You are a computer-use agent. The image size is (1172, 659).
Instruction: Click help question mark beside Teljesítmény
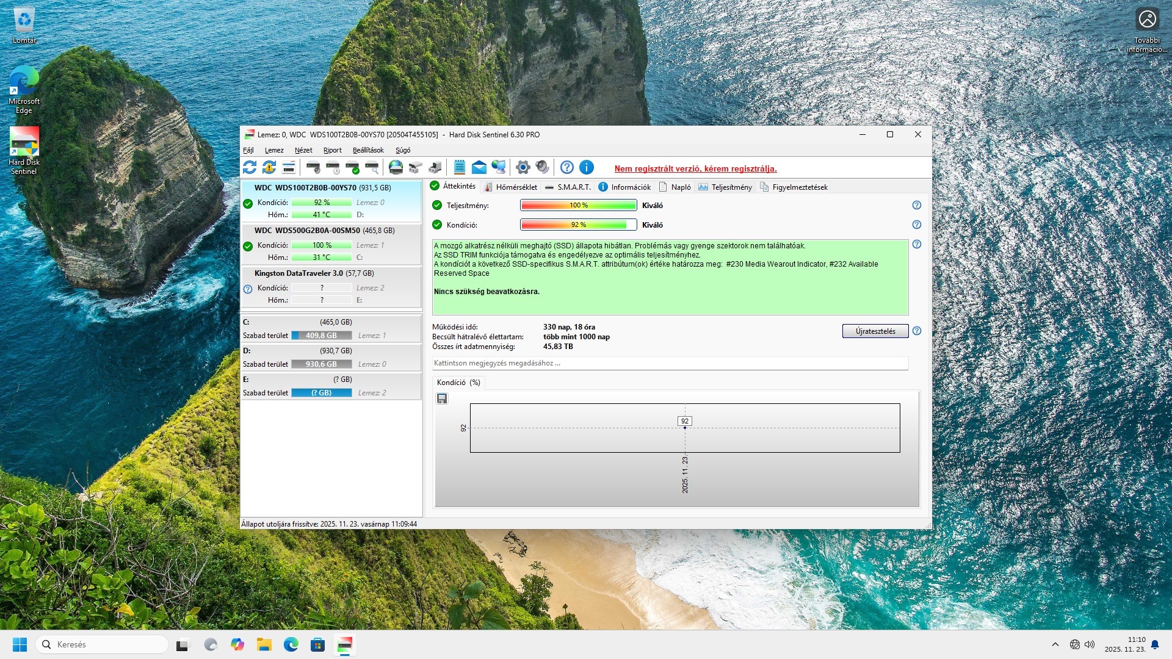click(916, 206)
